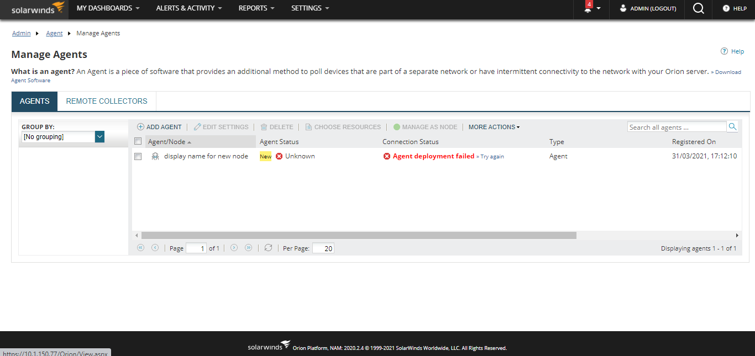Viewport: 755px width, 356px height.
Task: Click the Edit Settings toolbar button
Action: (221, 127)
